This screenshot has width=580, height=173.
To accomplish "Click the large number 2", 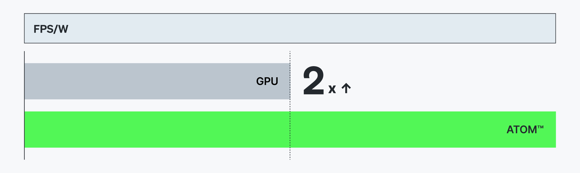I will [x=313, y=81].
